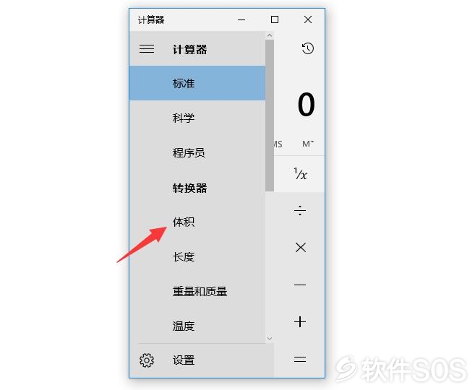Click the navigation menu scrollbar thumb

[270, 116]
